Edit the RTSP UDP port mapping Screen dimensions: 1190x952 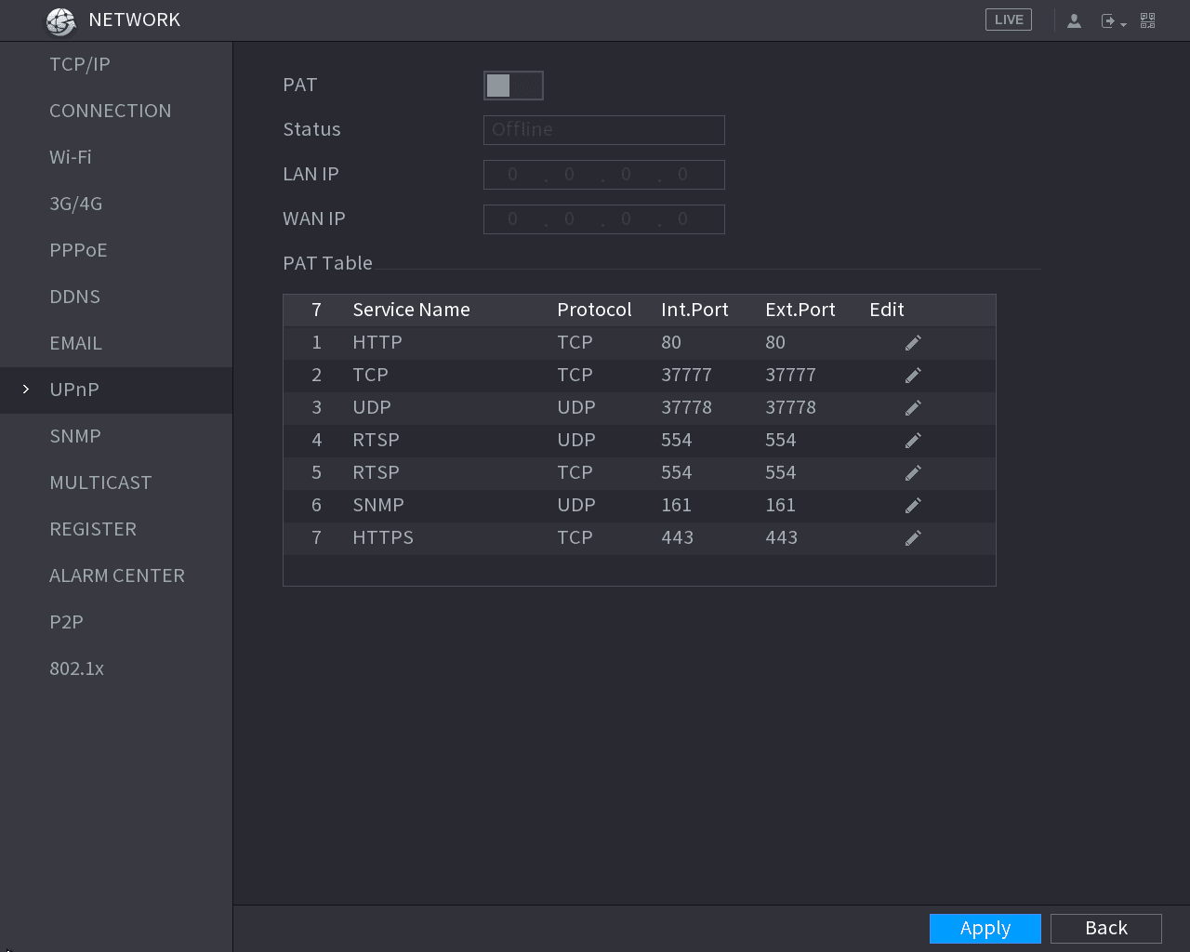[913, 441]
